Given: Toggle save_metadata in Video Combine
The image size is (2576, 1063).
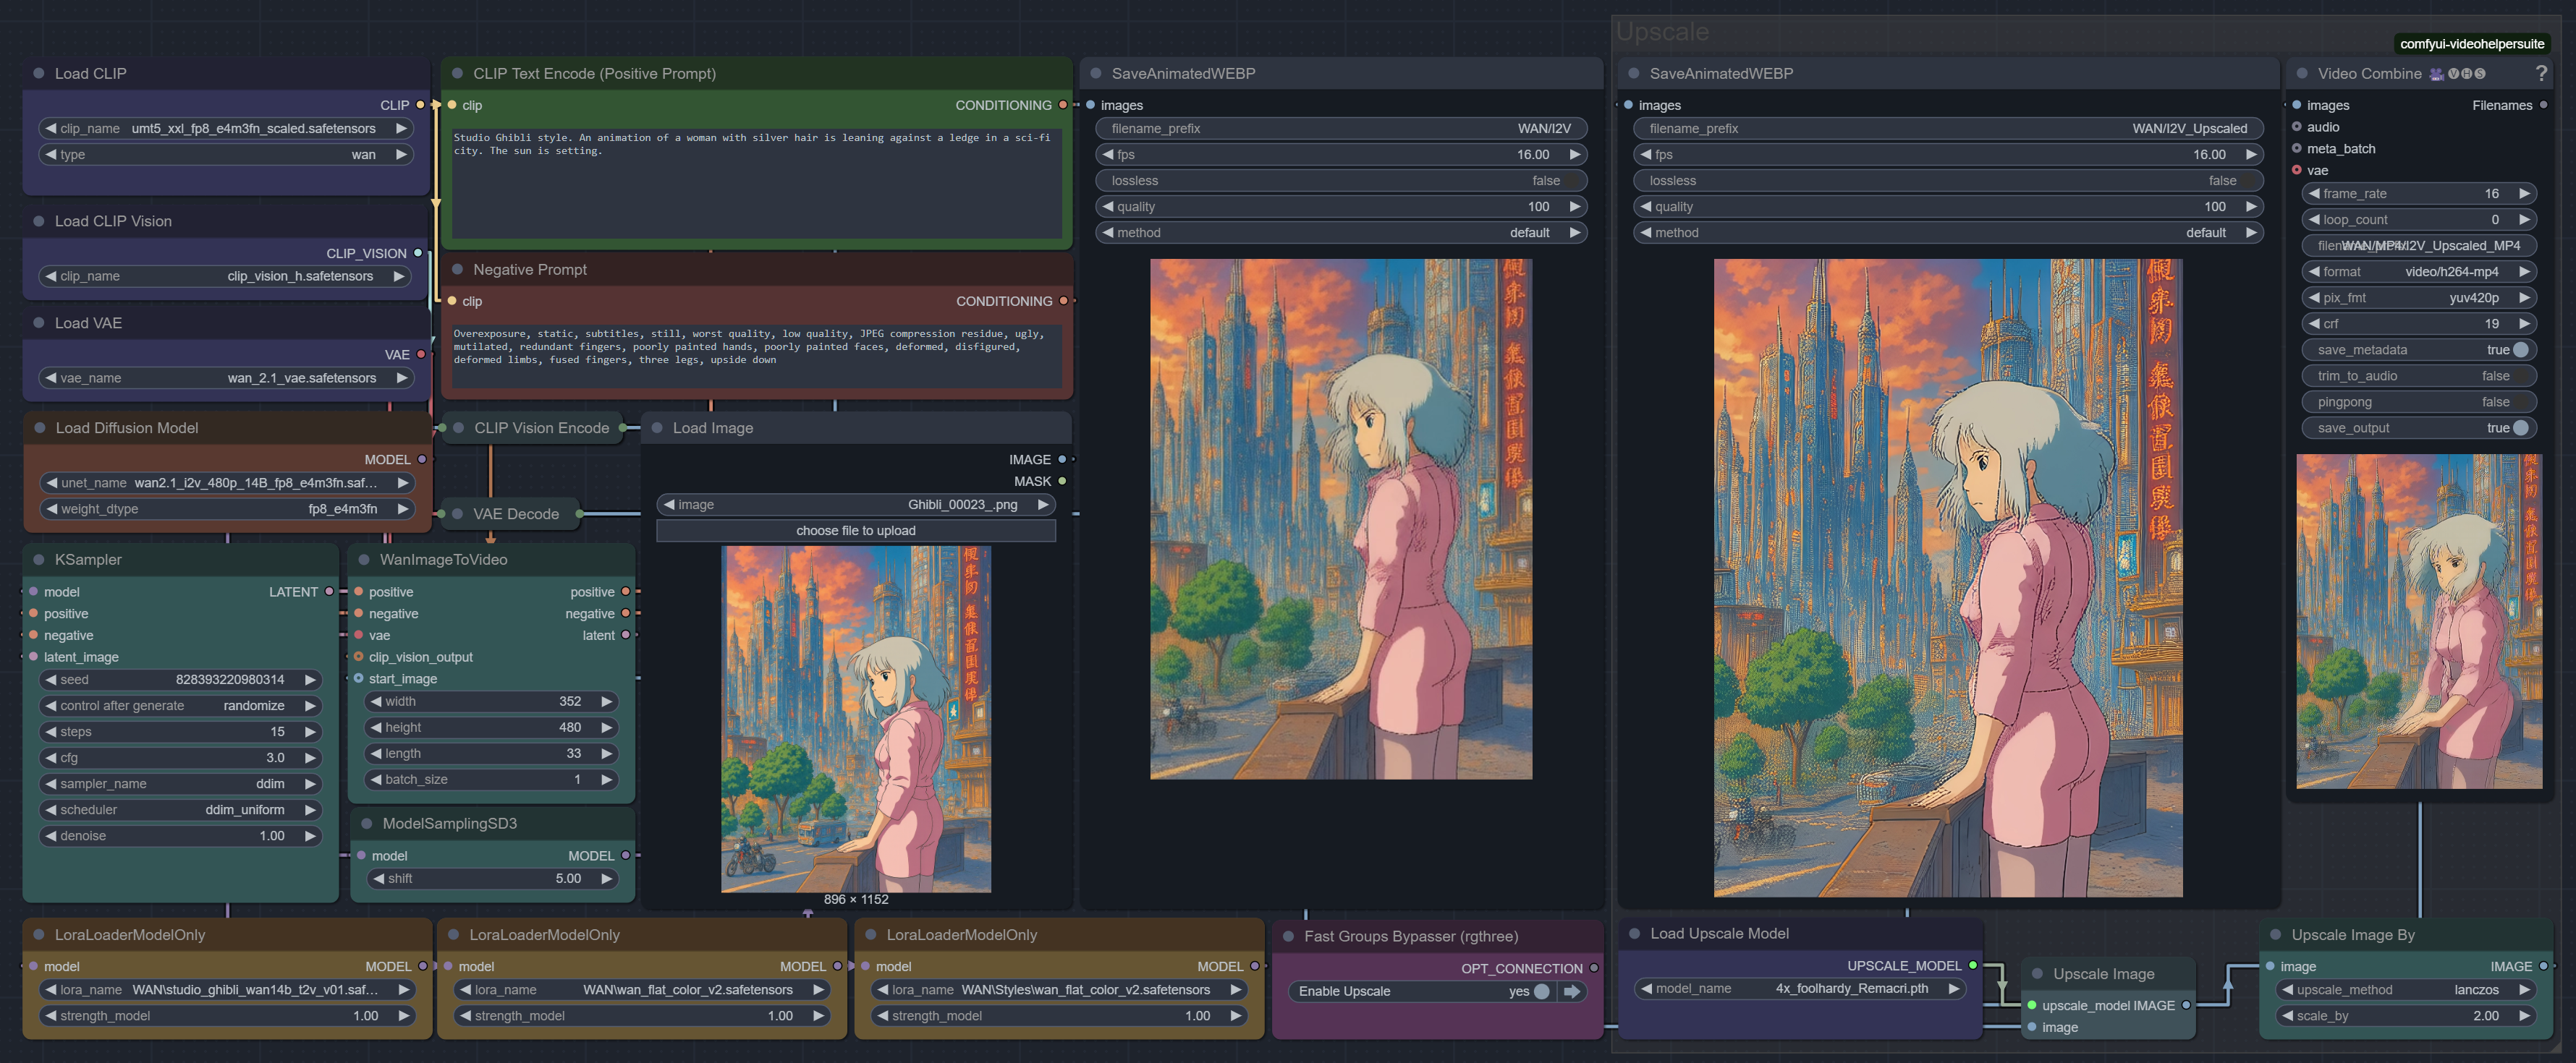Looking at the screenshot, I should tap(2418, 351).
